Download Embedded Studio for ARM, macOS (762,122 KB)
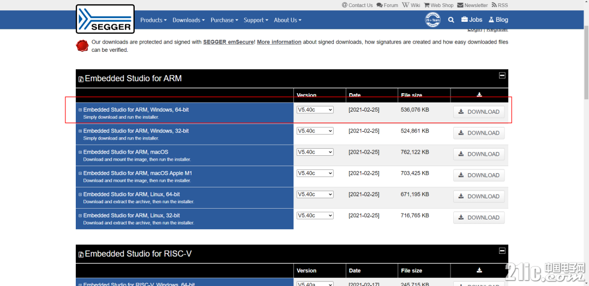 click(x=479, y=154)
